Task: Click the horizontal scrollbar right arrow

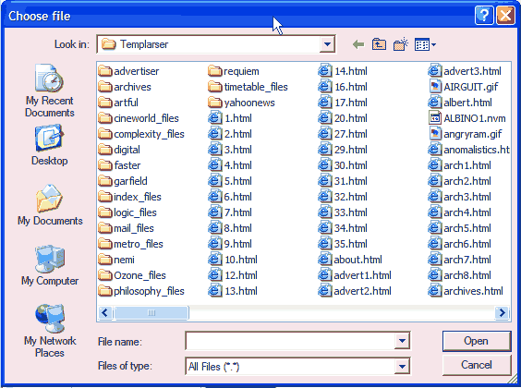Action: pyautogui.click(x=502, y=312)
